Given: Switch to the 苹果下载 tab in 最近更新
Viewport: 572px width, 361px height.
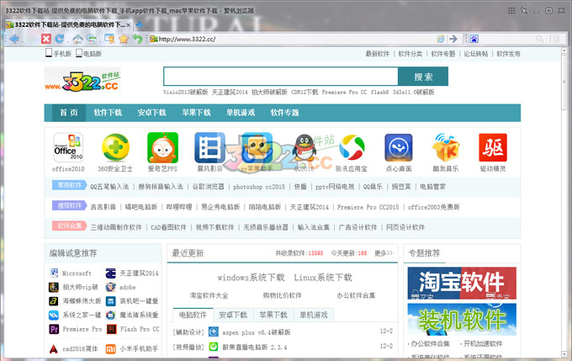Looking at the screenshot, I should [273, 315].
